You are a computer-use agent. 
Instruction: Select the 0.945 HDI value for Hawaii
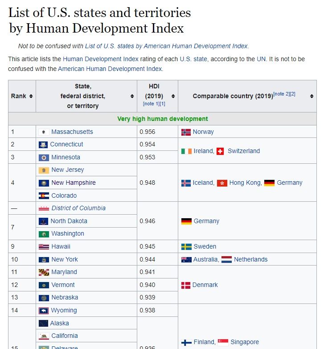coord(157,247)
